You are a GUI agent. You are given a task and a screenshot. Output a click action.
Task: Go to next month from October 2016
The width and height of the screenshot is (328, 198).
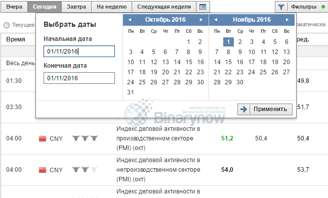coord(201,20)
